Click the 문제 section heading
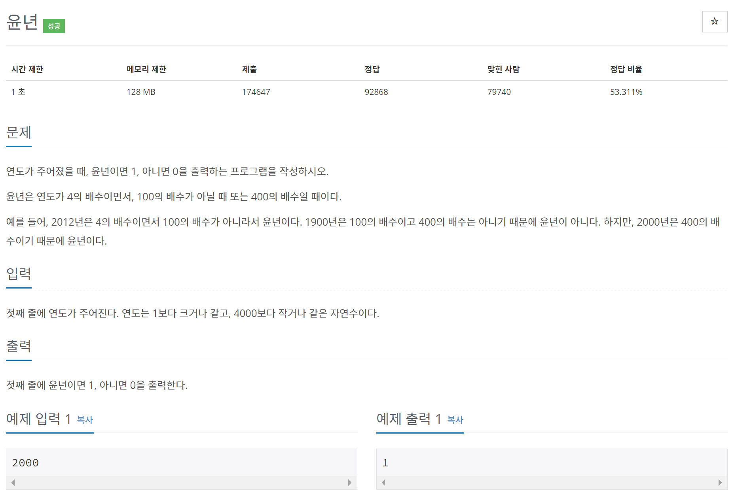This screenshot has width=734, height=498. click(19, 132)
